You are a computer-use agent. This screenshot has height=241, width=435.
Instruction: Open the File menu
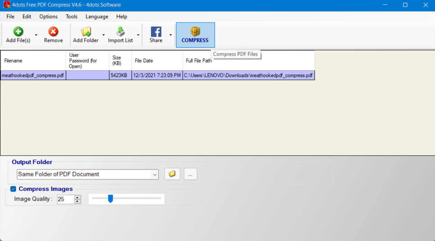(x=10, y=17)
